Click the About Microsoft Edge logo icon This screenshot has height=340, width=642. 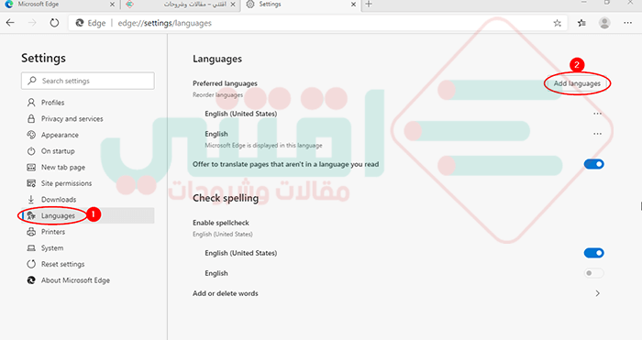click(31, 280)
